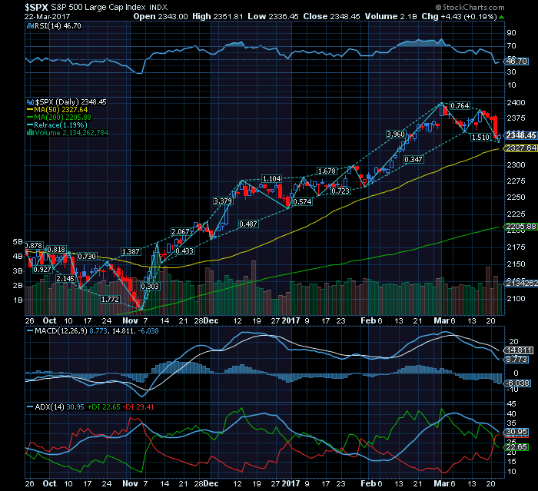Screen dimensions: 538x491
Task: Click the 30.95 ADX axis tag
Action: [x=516, y=432]
